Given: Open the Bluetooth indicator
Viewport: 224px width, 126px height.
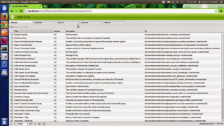Looking at the screenshot, I should (x=173, y=2).
